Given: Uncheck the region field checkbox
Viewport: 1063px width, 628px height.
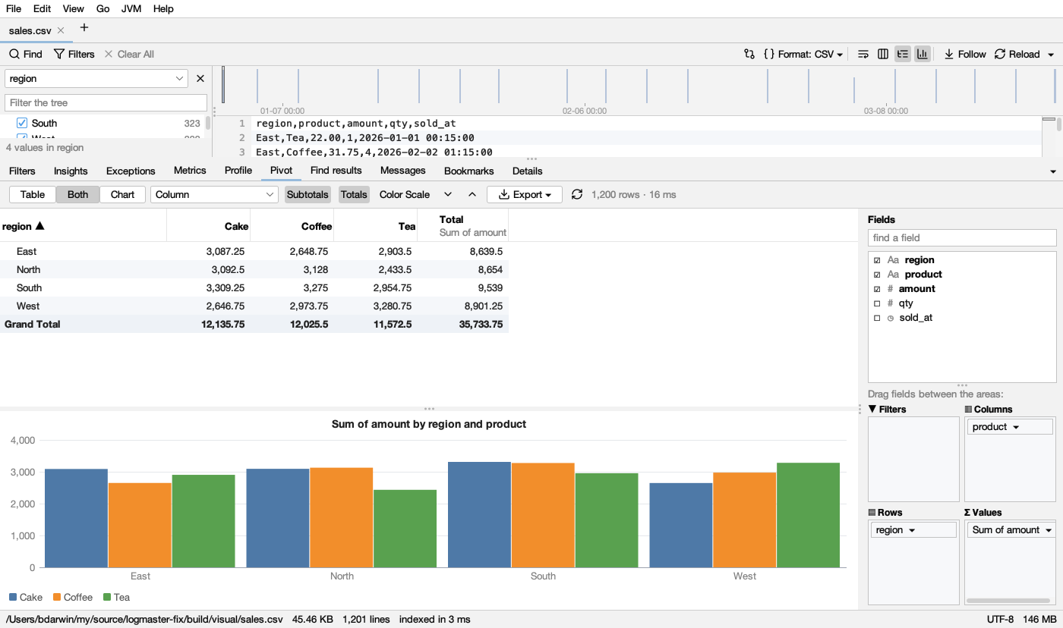Looking at the screenshot, I should [x=877, y=260].
